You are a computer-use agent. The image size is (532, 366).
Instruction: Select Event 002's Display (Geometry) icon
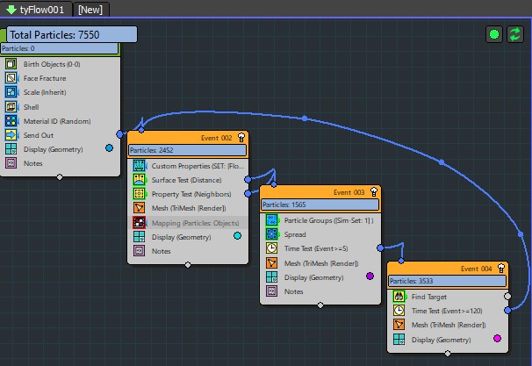139,237
